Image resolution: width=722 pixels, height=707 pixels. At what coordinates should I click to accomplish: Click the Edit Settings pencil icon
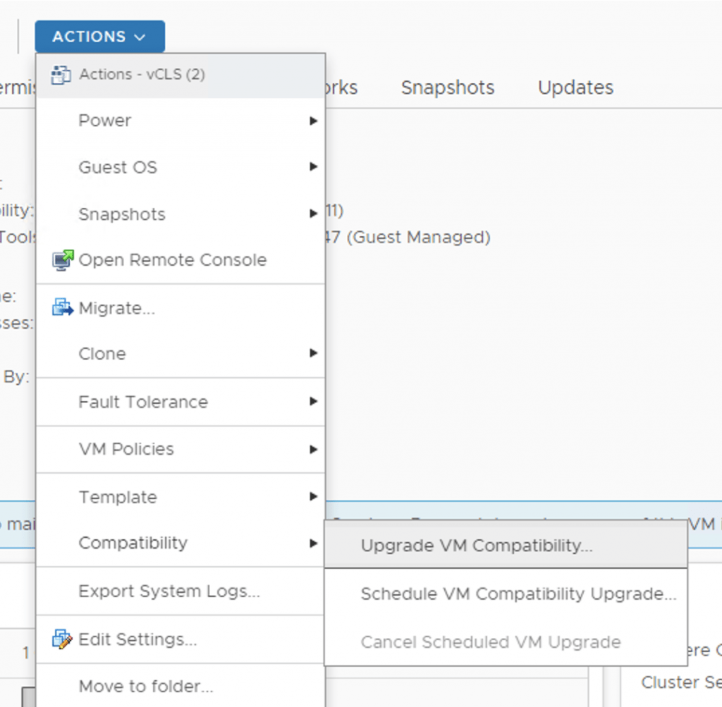click(63, 639)
